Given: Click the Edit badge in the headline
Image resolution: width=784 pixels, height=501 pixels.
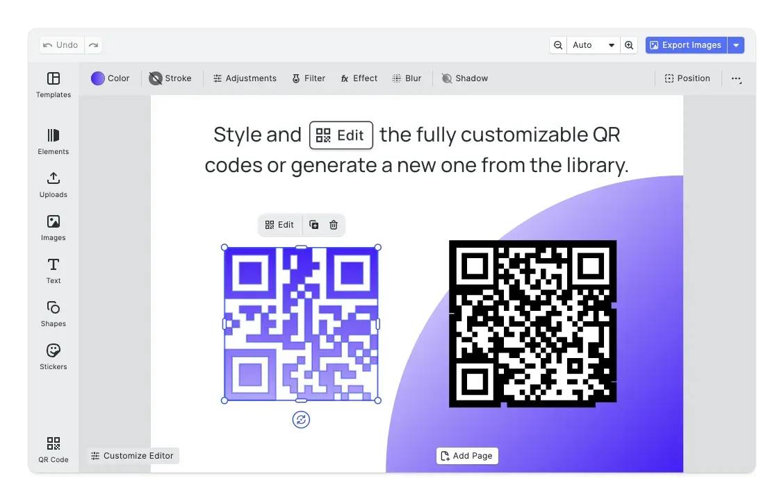Looking at the screenshot, I should point(341,135).
